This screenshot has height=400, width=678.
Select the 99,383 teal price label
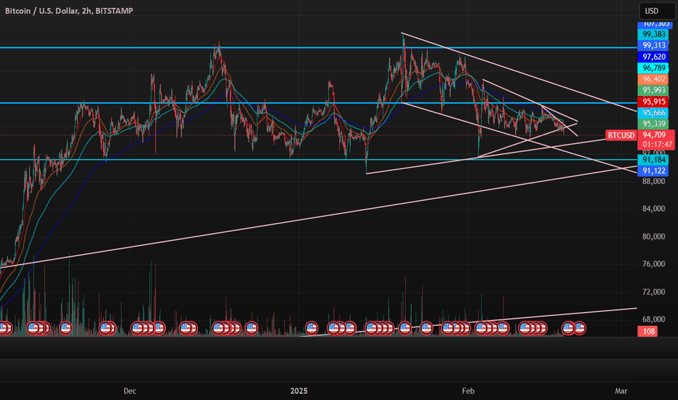tap(653, 34)
